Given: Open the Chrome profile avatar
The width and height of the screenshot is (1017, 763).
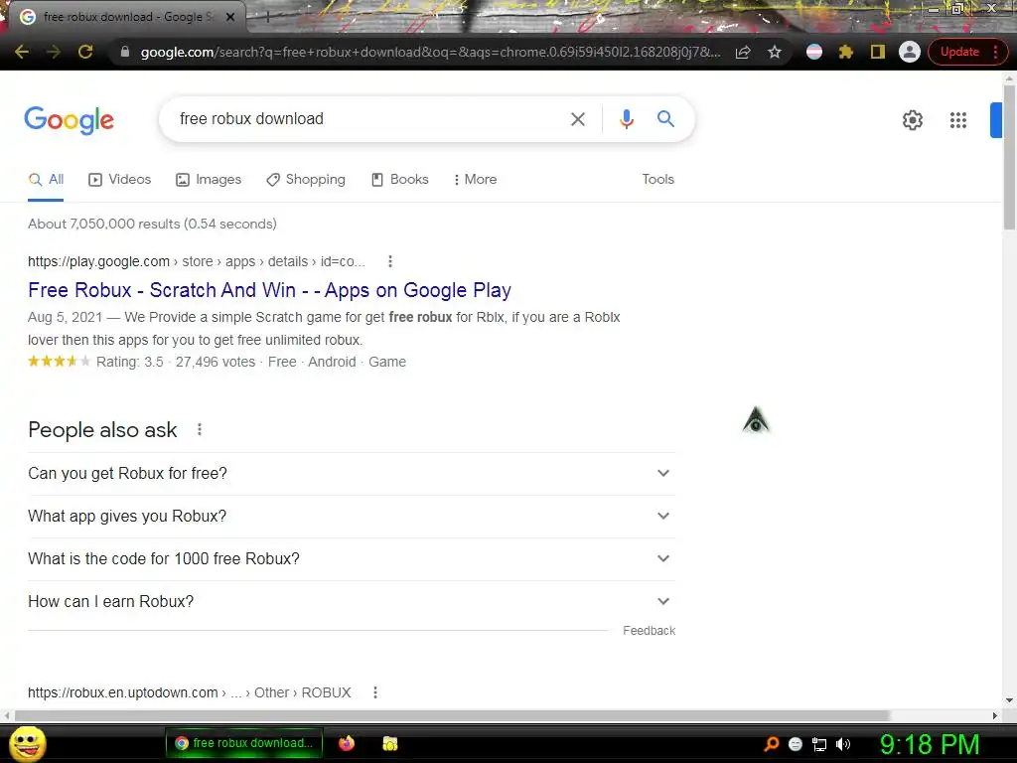Looking at the screenshot, I should pyautogui.click(x=910, y=52).
